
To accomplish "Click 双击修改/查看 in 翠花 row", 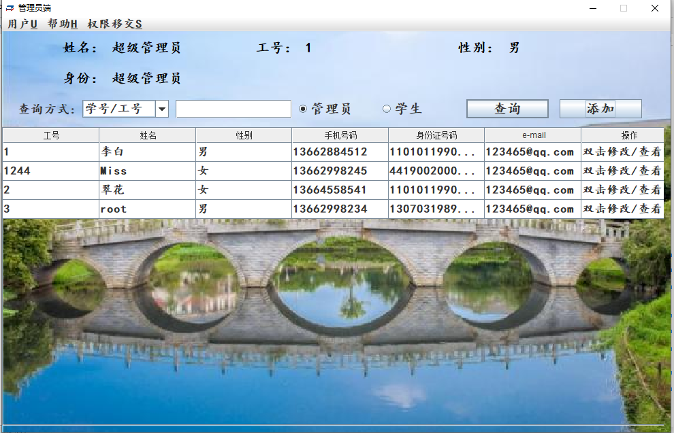I will tap(622, 190).
